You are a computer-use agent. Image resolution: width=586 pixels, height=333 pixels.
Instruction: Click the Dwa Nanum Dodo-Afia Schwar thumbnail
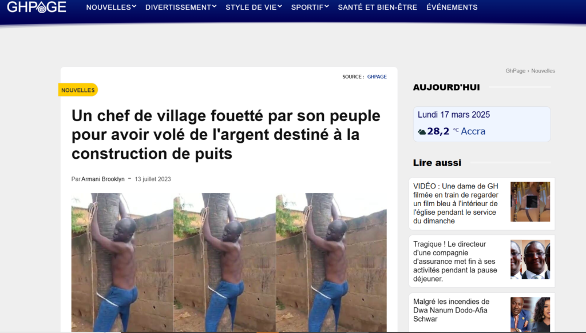click(530, 314)
